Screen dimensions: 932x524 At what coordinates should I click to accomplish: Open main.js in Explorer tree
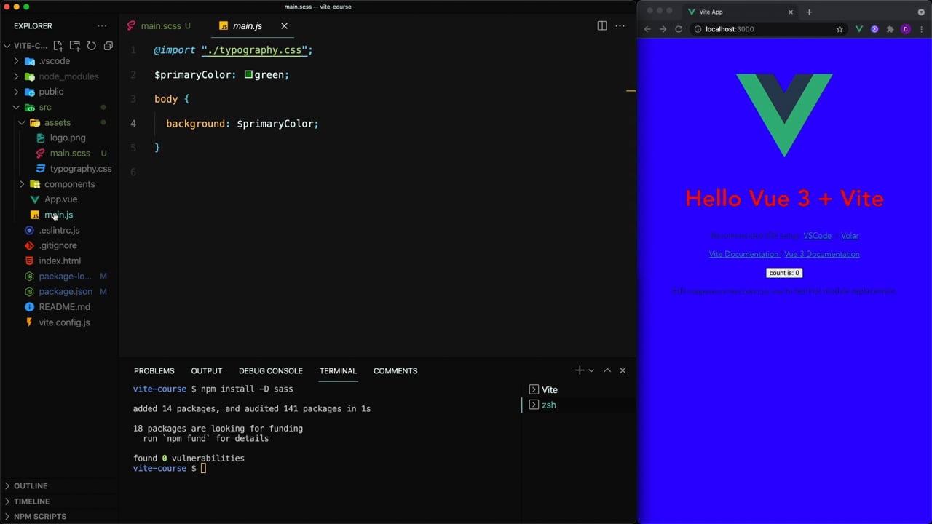[58, 215]
